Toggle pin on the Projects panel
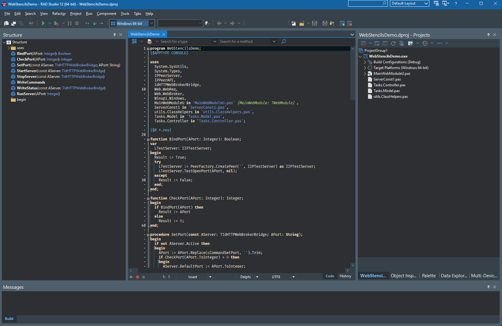 (x=488, y=35)
